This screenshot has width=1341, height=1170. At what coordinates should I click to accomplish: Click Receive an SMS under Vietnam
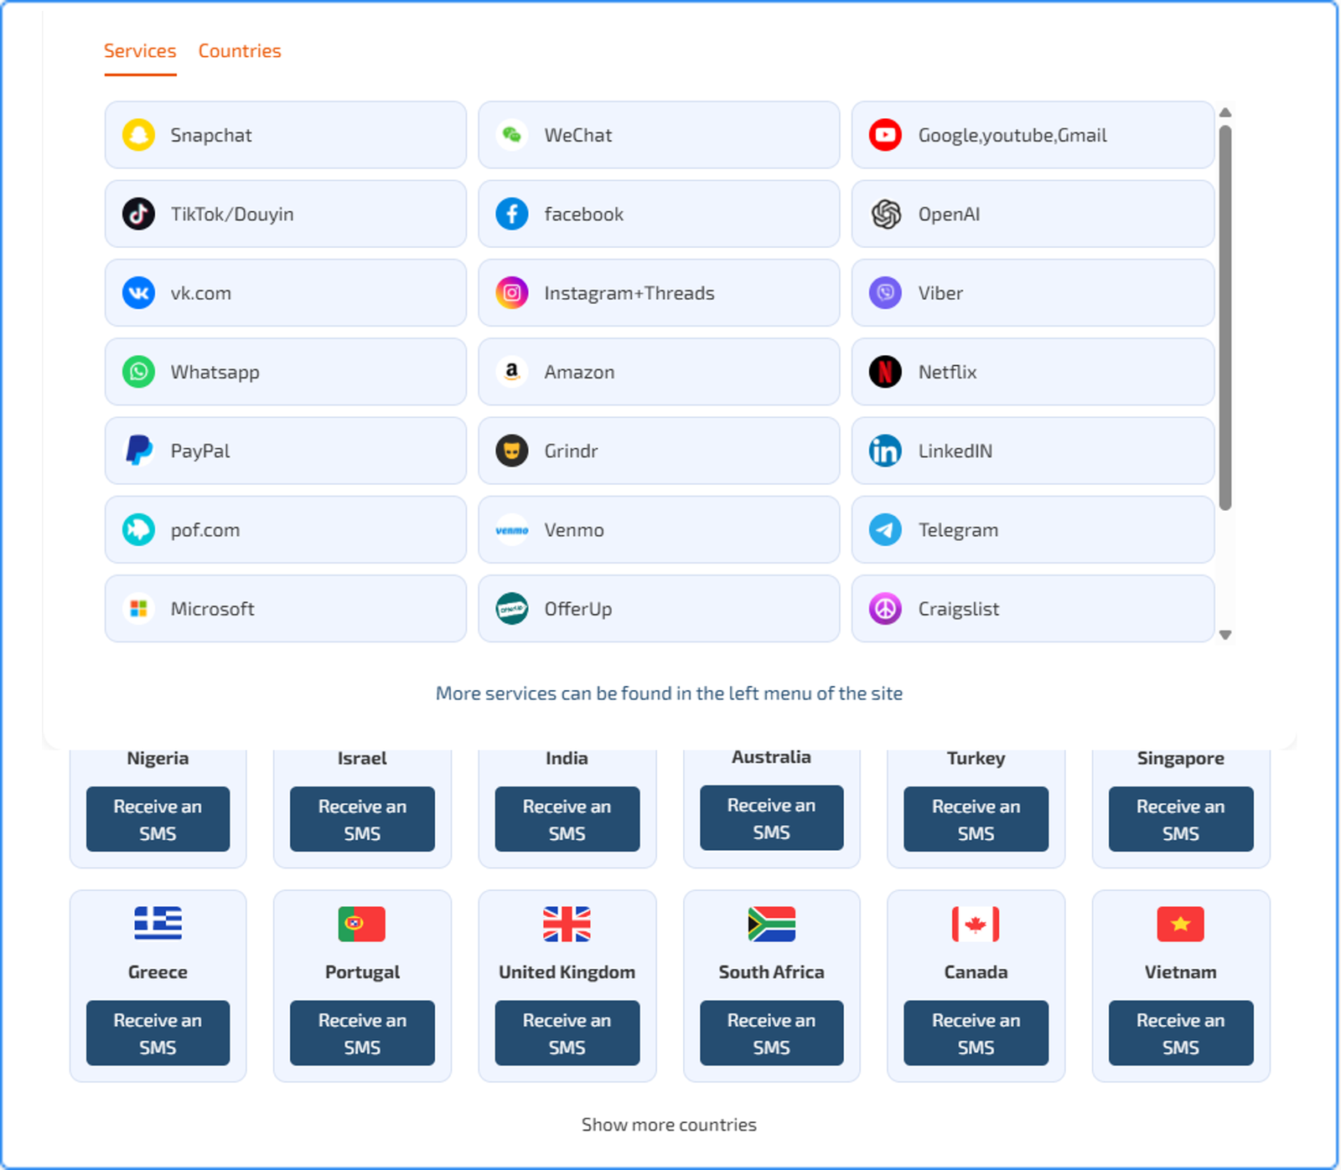(x=1180, y=1033)
